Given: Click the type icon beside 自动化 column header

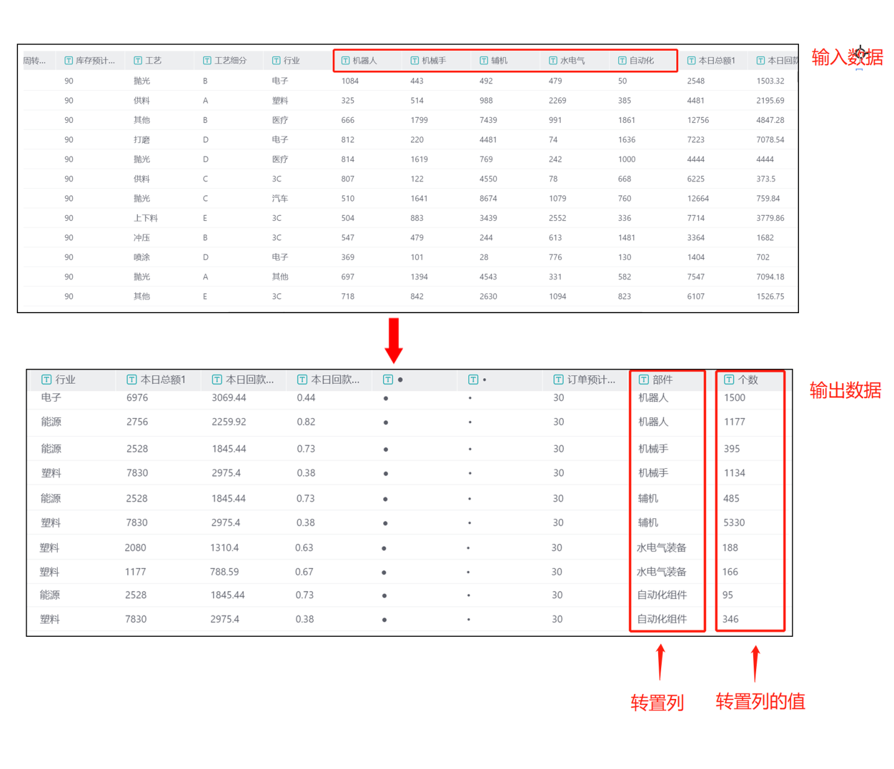Looking at the screenshot, I should (621, 61).
